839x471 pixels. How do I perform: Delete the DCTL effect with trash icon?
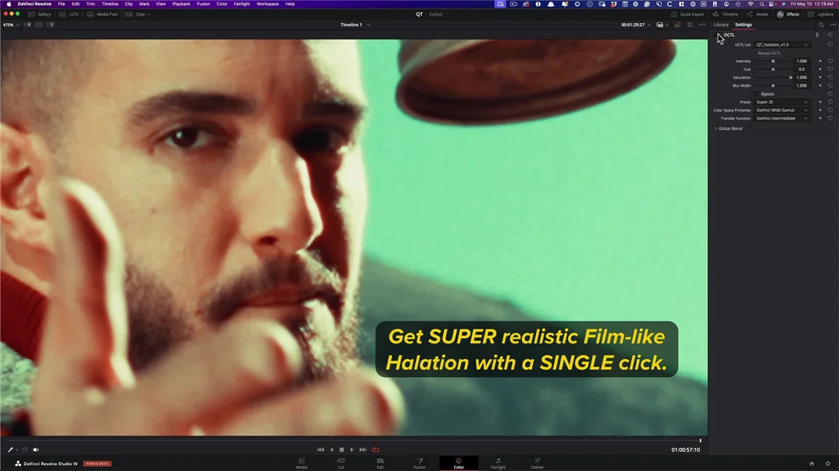[817, 35]
